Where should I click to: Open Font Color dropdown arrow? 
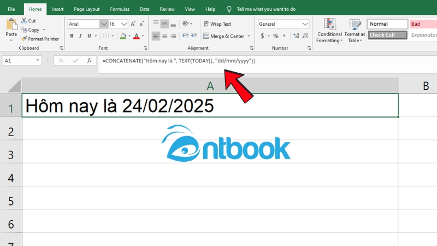143,36
